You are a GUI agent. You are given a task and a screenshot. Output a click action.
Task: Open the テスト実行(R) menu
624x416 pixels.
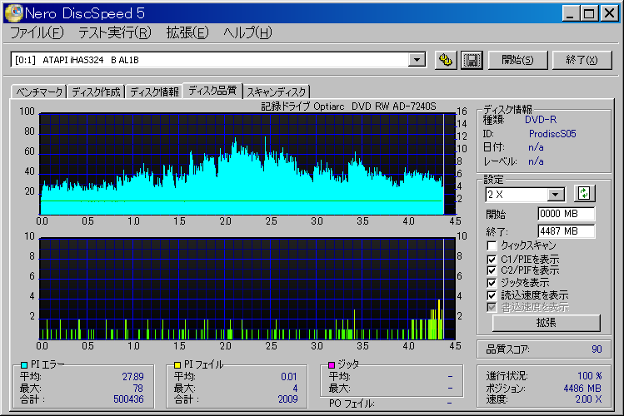tap(115, 32)
